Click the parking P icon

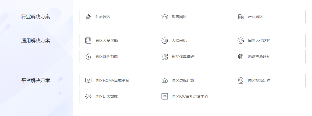click(x=165, y=57)
